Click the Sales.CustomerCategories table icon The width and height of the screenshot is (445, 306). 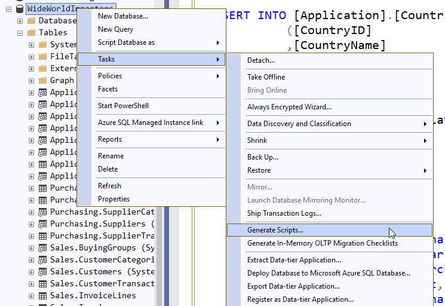click(42, 260)
